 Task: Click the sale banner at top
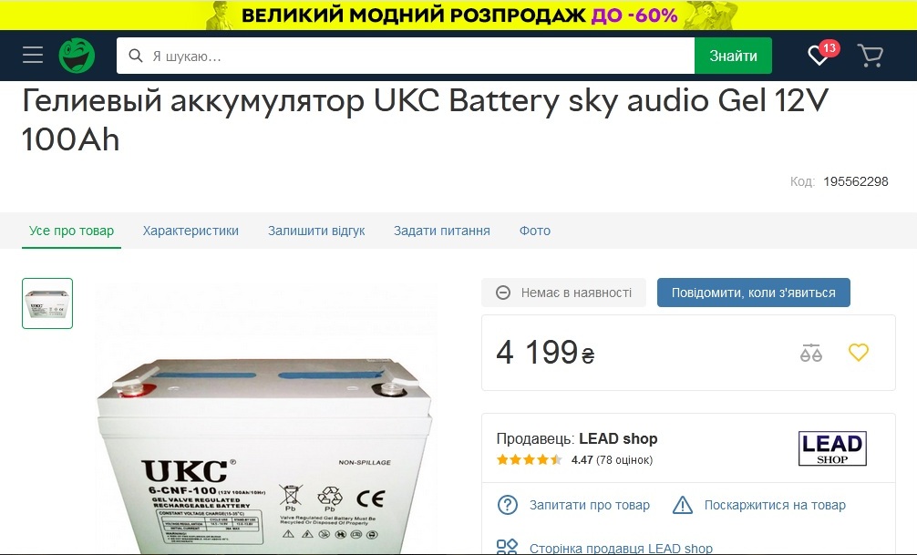pyautogui.click(x=458, y=15)
